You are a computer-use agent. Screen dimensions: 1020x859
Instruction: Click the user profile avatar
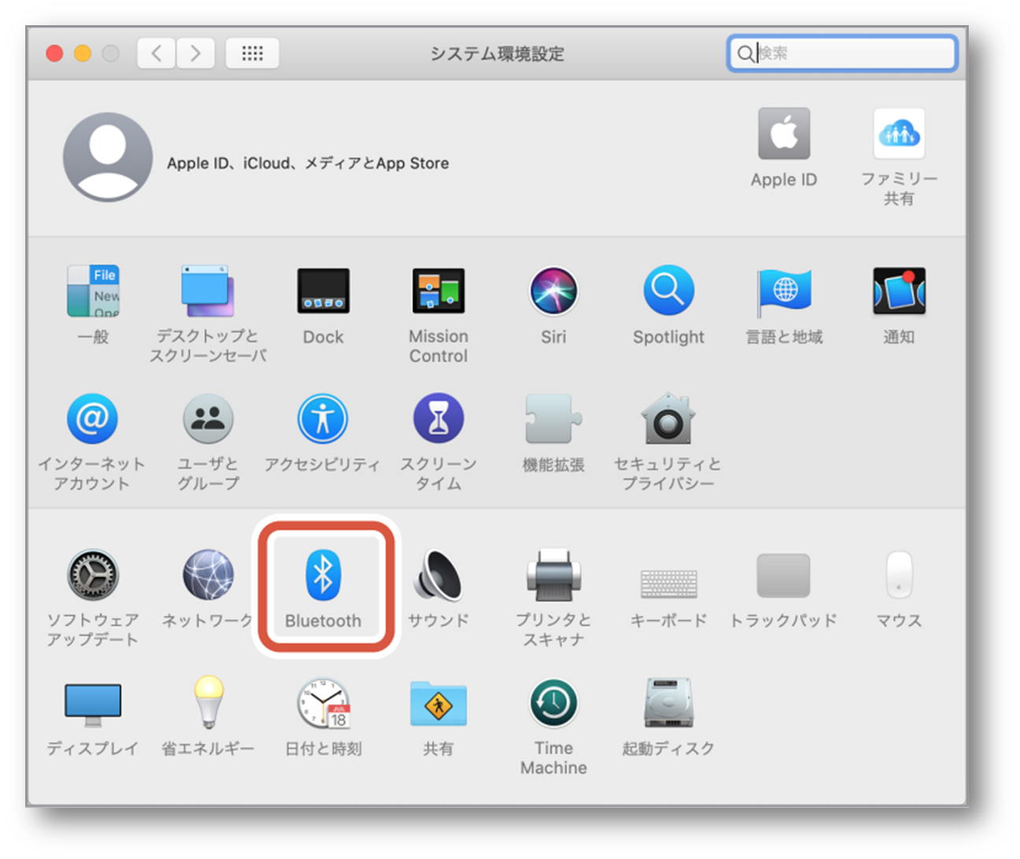click(x=108, y=157)
